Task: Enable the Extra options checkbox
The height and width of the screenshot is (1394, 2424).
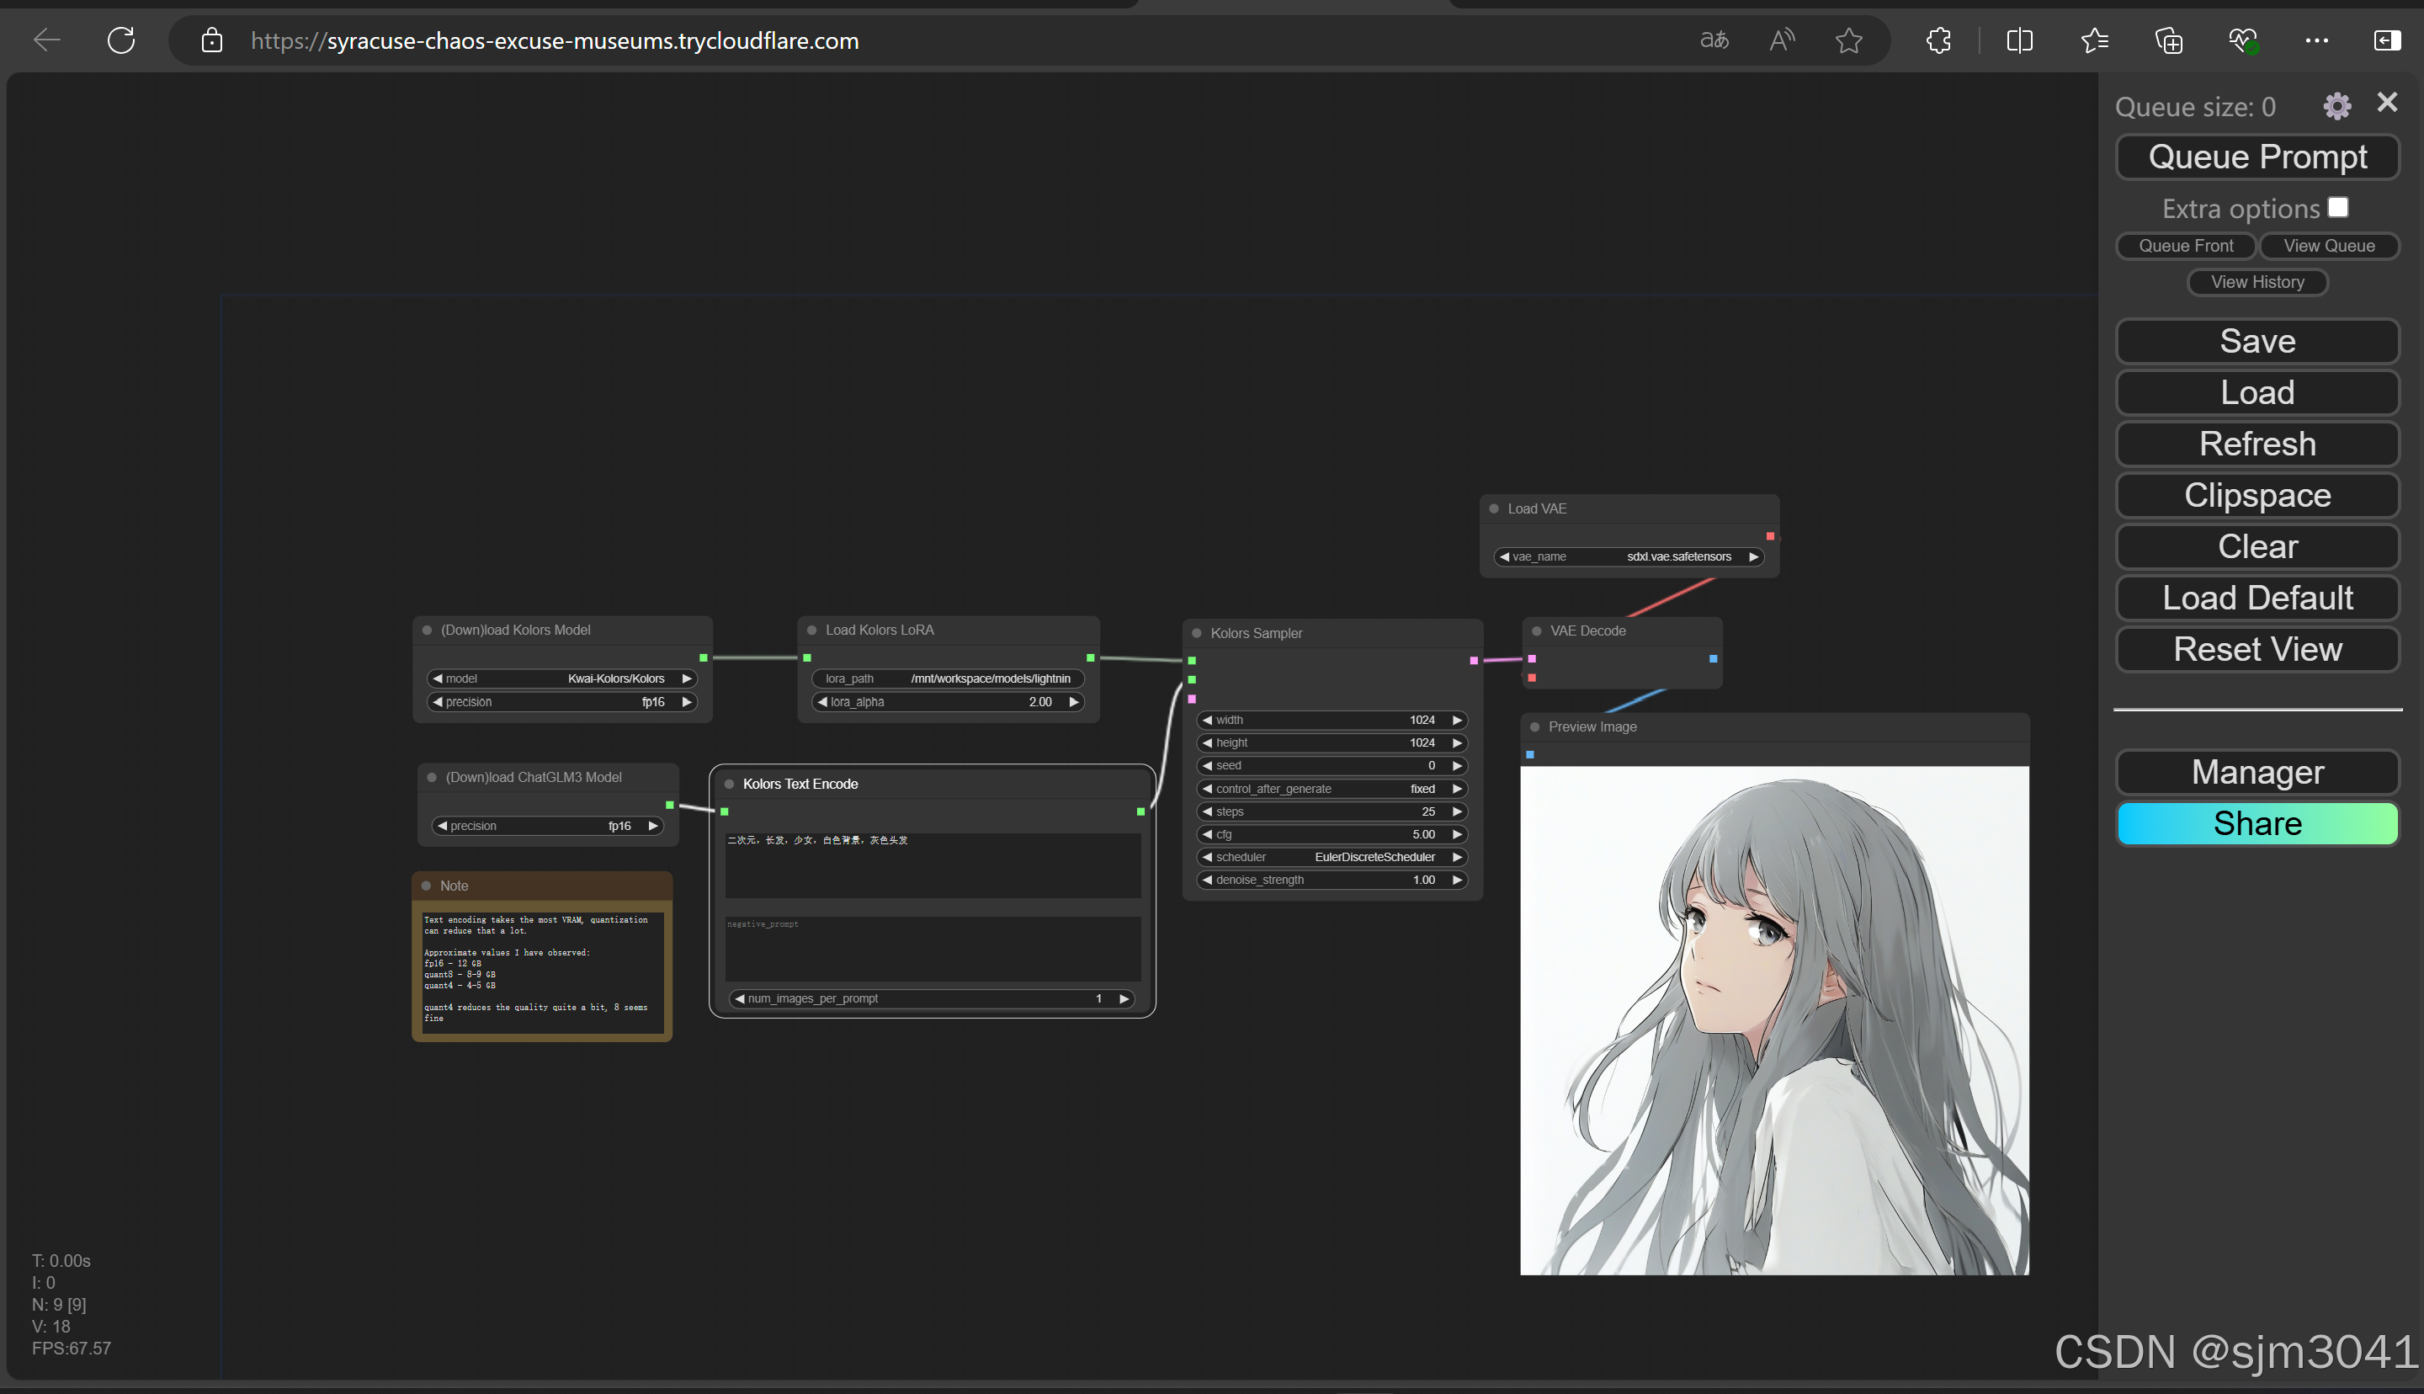Action: tap(2338, 207)
